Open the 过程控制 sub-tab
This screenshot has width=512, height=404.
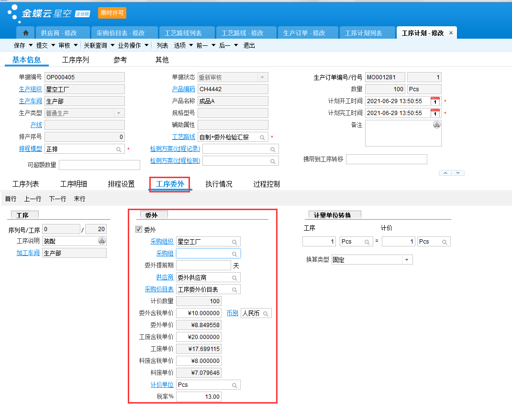click(267, 184)
